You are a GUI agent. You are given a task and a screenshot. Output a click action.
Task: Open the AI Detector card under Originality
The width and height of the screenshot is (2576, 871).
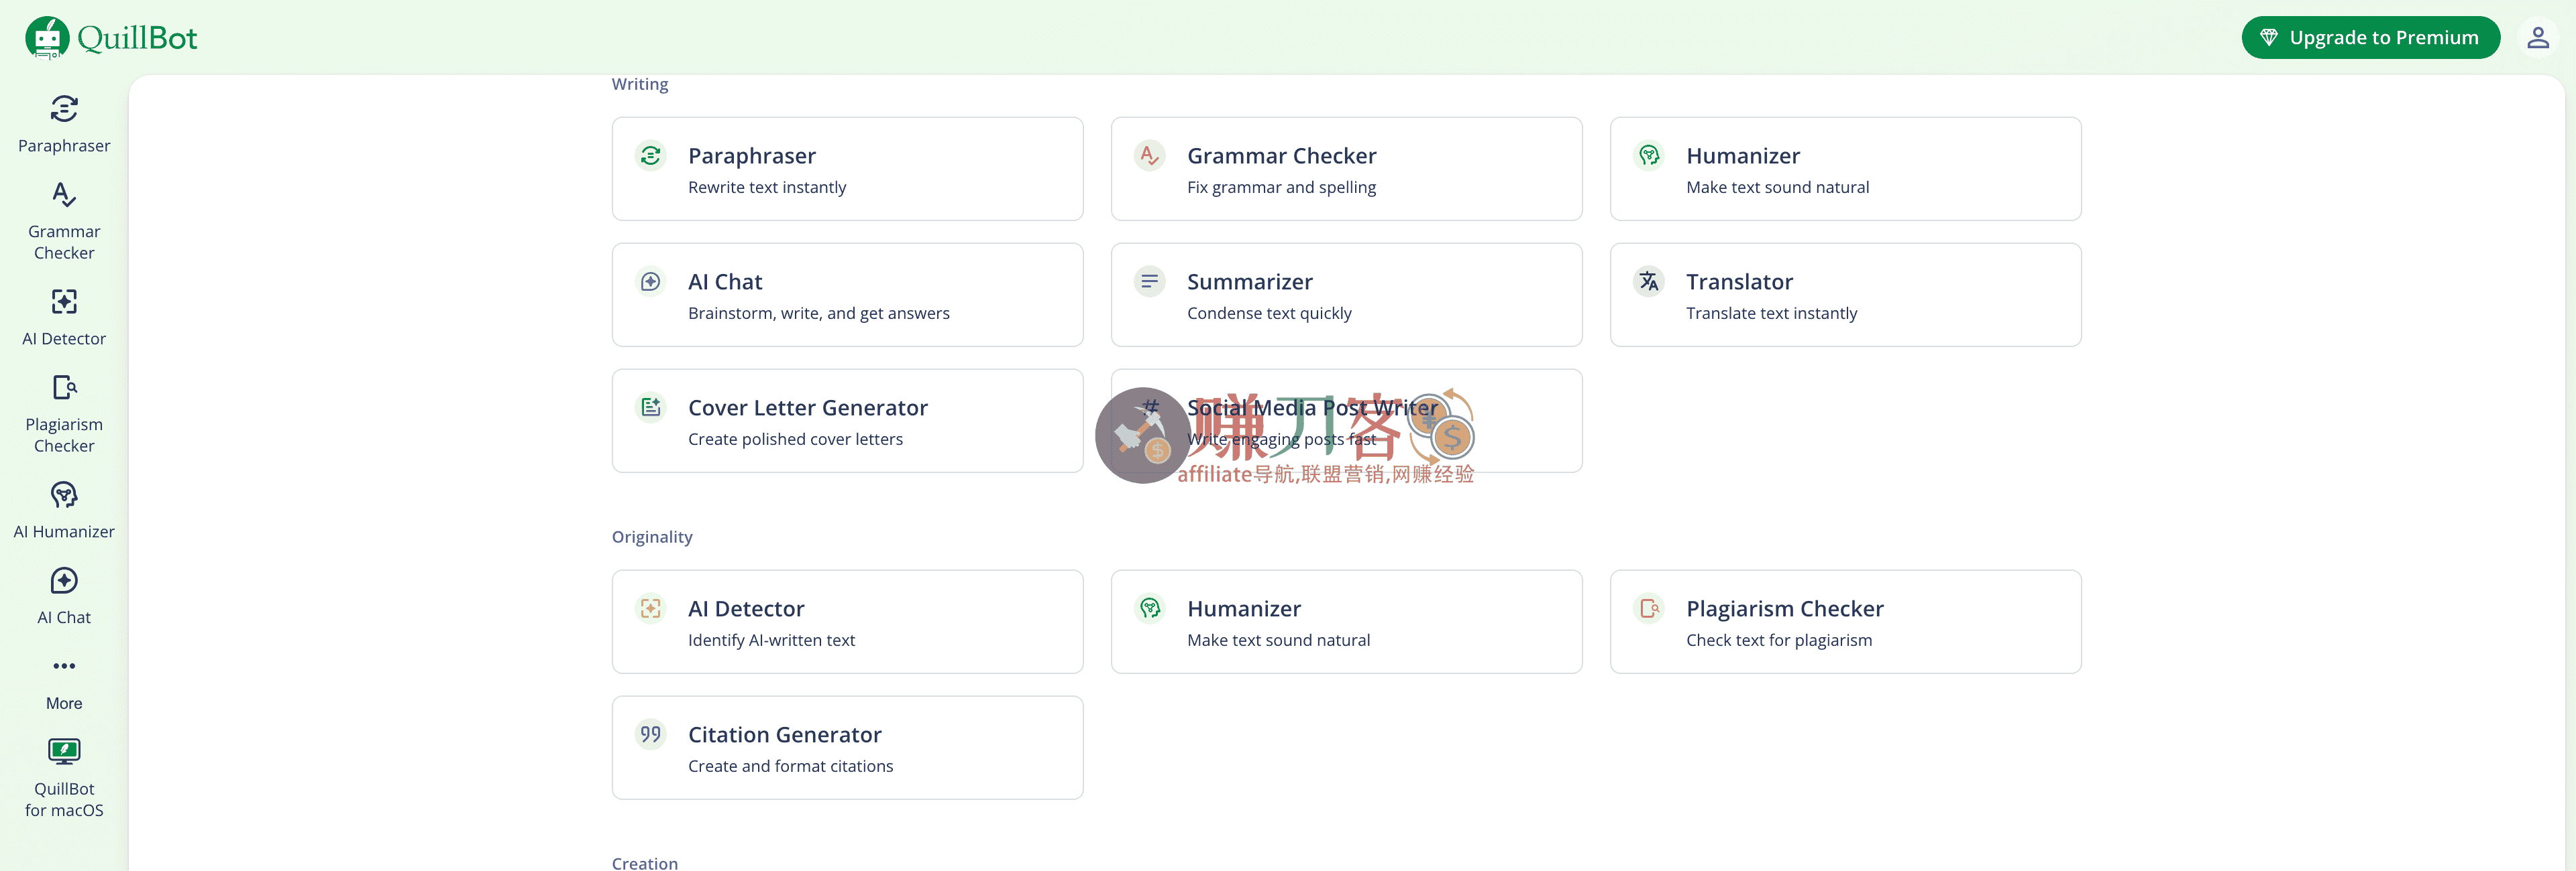[x=847, y=621]
